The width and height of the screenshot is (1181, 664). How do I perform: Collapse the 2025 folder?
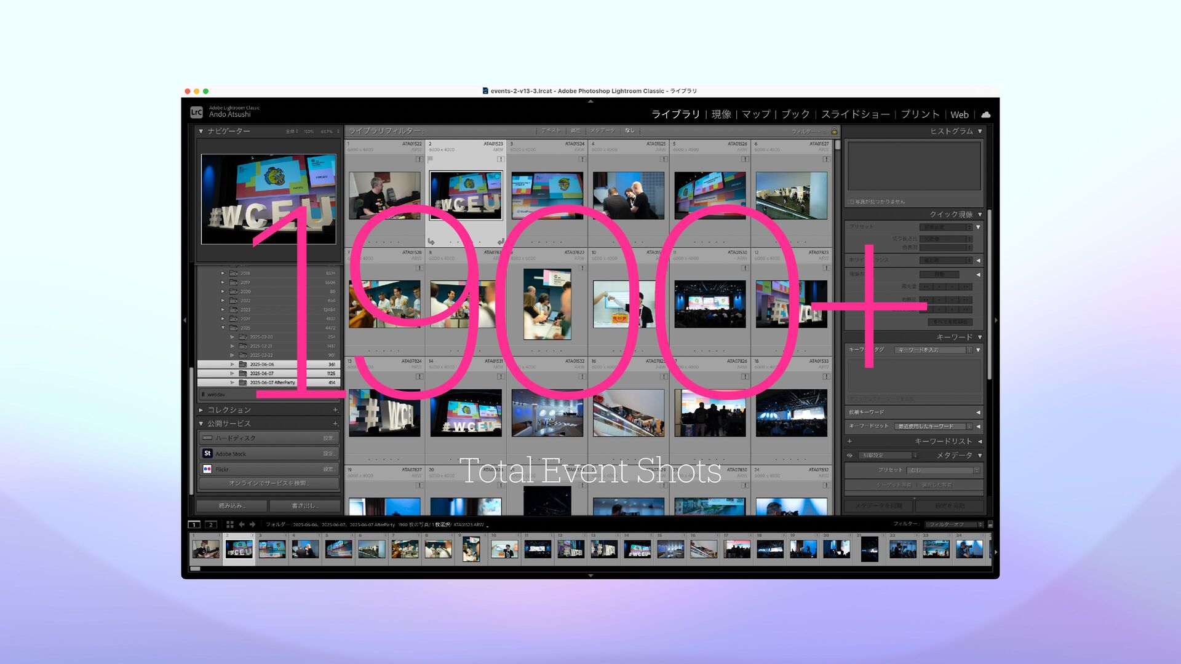point(223,328)
